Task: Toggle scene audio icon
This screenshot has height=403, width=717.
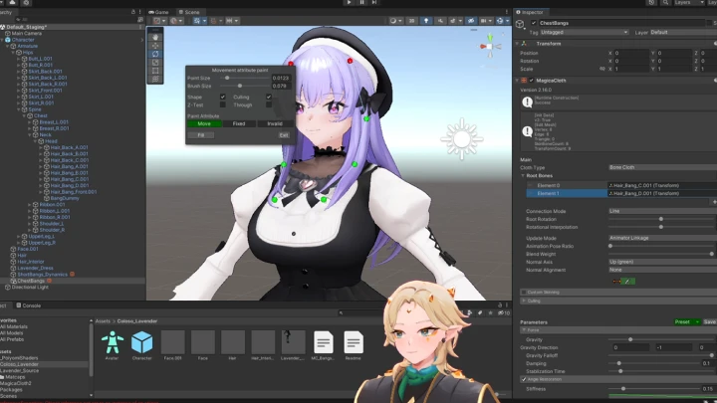Action: [x=440, y=21]
